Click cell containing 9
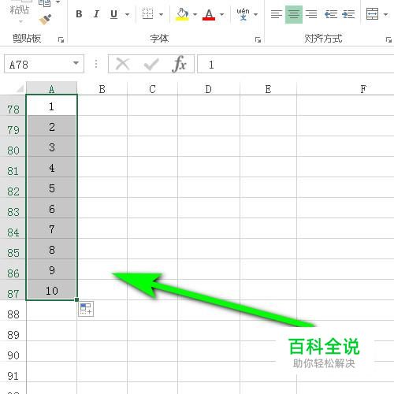Image resolution: width=394 pixels, height=394 pixels. tap(51, 269)
